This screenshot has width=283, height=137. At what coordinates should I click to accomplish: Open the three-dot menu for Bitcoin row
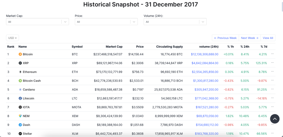tap(272, 54)
